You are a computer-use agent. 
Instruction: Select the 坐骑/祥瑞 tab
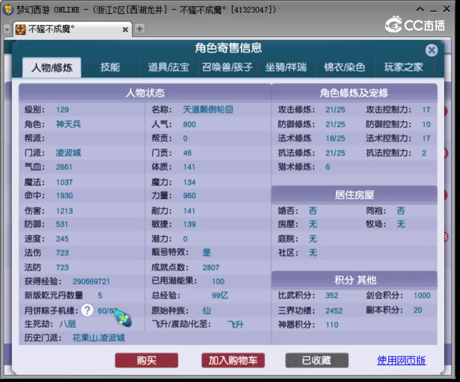(x=286, y=67)
